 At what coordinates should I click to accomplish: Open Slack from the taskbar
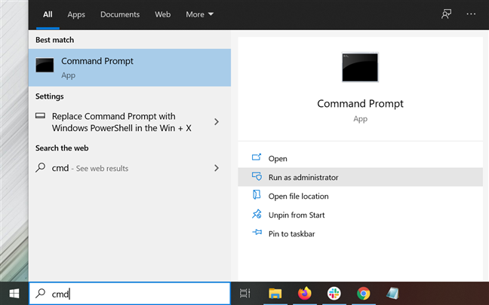point(334,293)
